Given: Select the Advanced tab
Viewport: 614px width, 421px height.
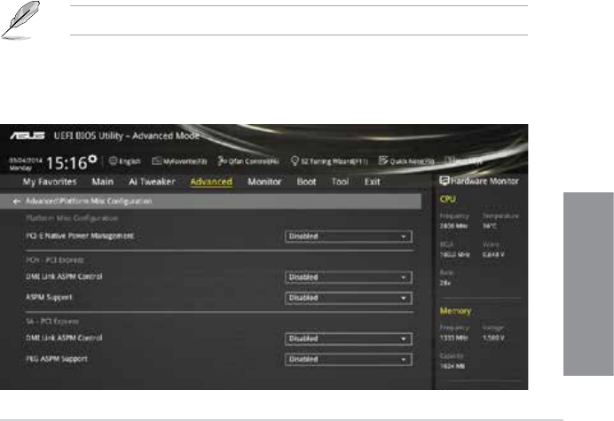Looking at the screenshot, I should tap(211, 182).
